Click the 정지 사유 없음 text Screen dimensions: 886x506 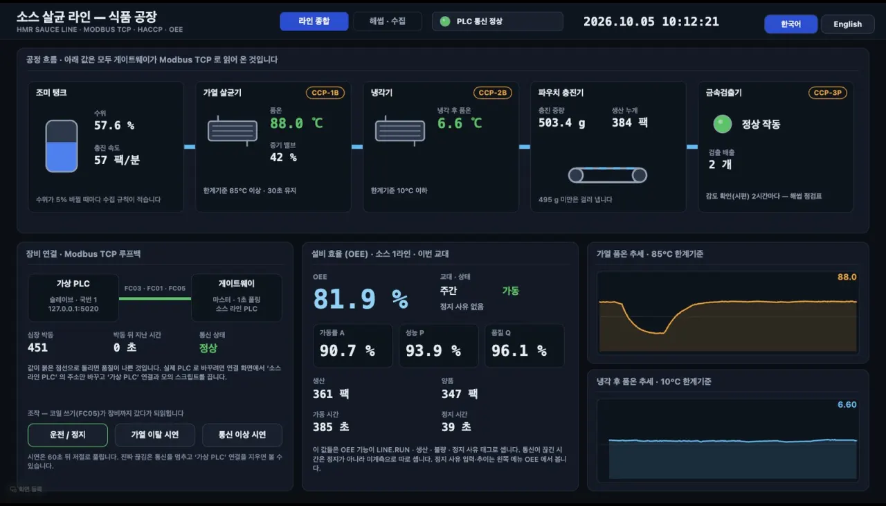click(x=462, y=307)
